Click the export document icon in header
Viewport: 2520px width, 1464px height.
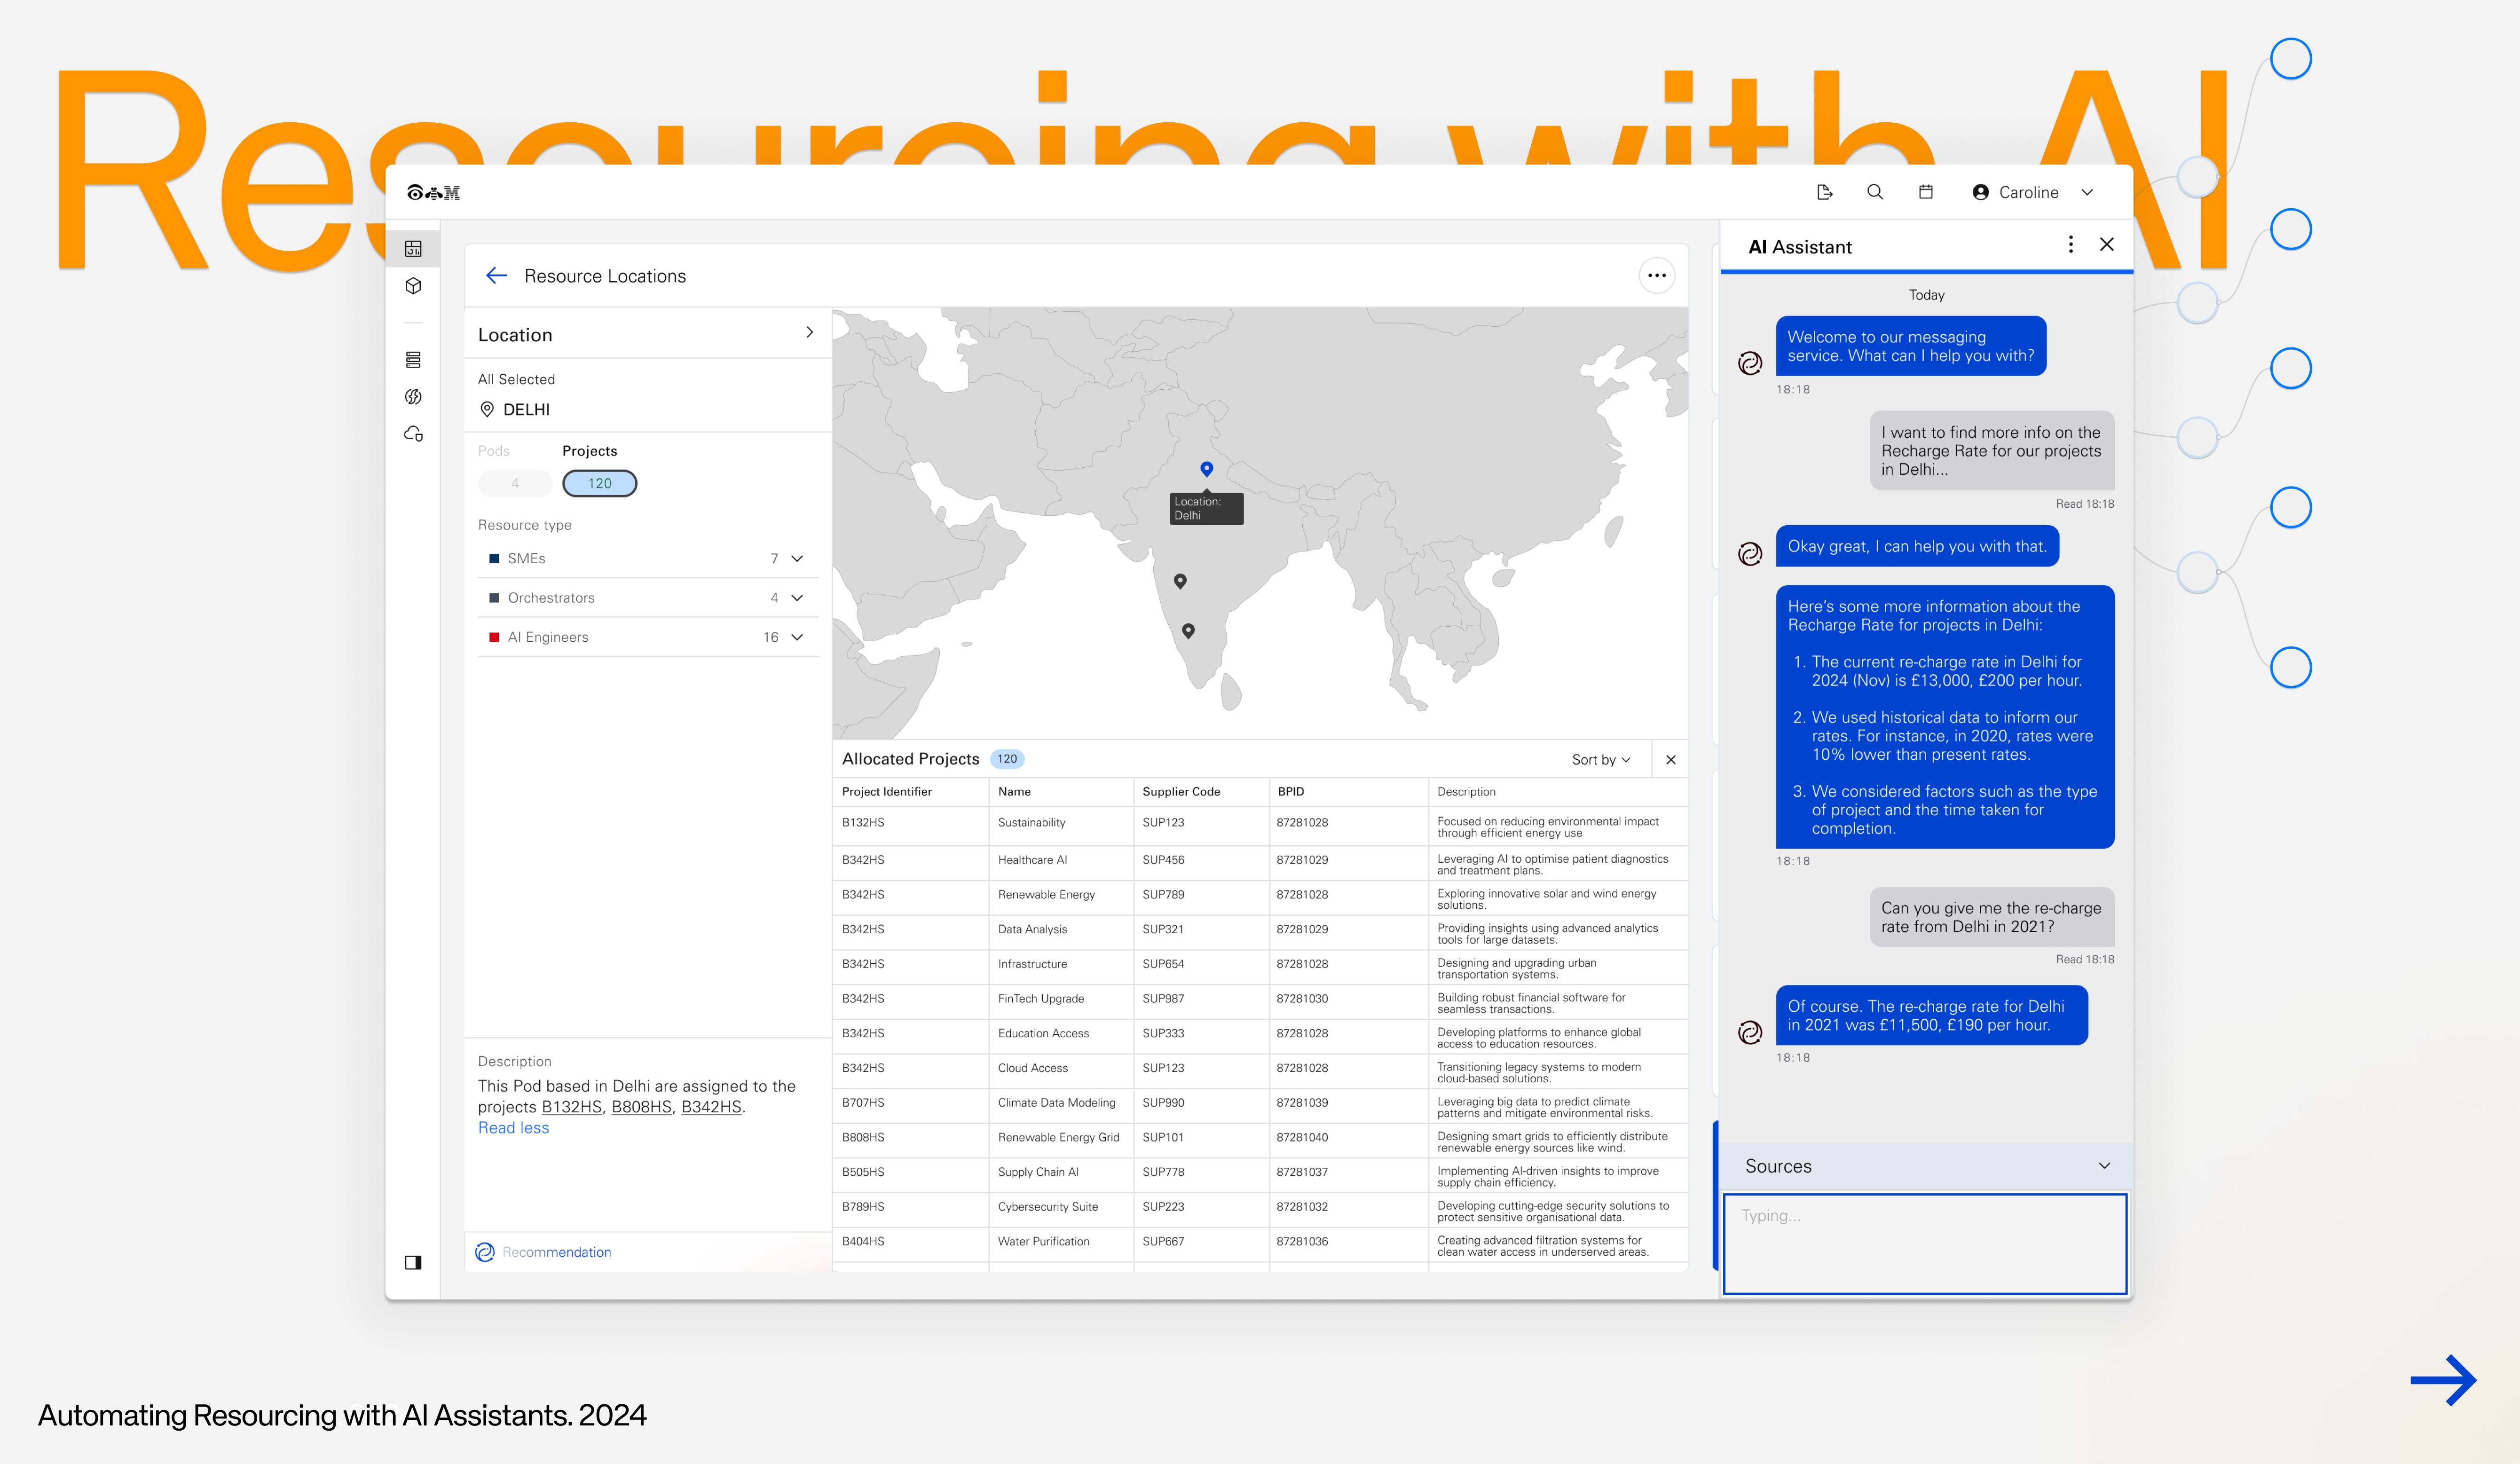coord(1824,192)
